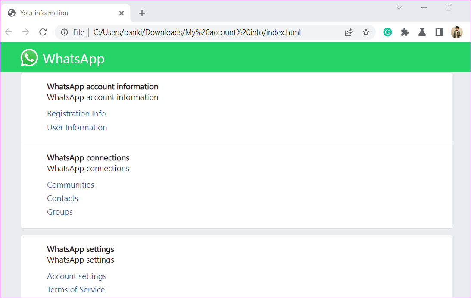This screenshot has height=298, width=471.
Task: Click the WhatsApp logo in header
Action: pyautogui.click(x=29, y=57)
